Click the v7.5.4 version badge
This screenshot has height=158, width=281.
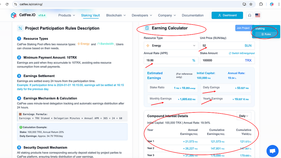(42, 15)
